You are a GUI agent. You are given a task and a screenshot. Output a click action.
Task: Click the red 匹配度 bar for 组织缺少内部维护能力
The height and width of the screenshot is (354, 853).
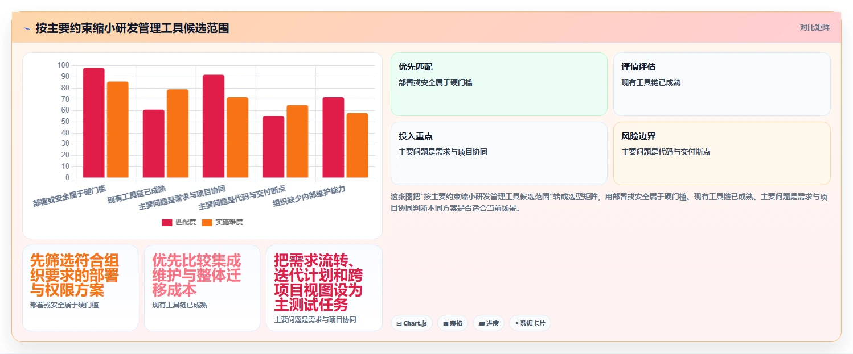tap(334, 138)
